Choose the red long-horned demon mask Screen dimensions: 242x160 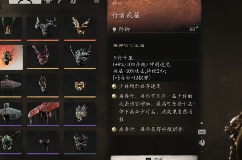pos(43,57)
